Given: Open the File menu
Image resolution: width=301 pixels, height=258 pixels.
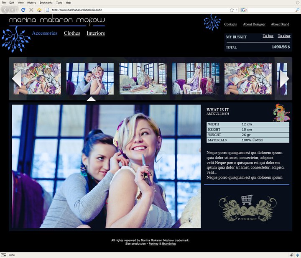Looking at the screenshot, I should pos(4,3).
